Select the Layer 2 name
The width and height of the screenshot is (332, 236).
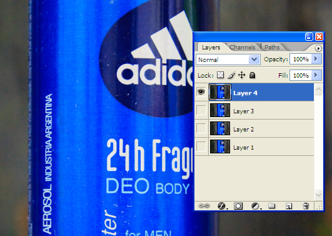coord(243,130)
